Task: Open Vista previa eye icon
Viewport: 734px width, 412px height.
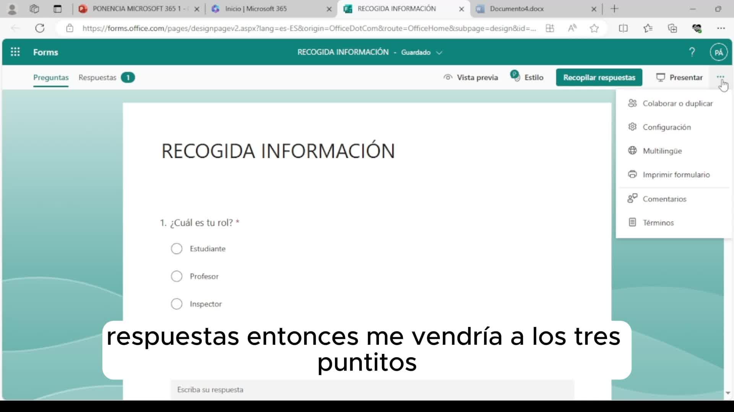Action: coord(448,77)
